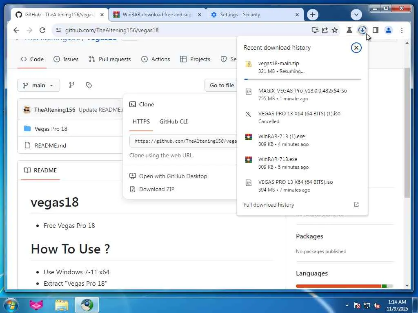Click the install app icon in address bar

[x=315, y=30]
